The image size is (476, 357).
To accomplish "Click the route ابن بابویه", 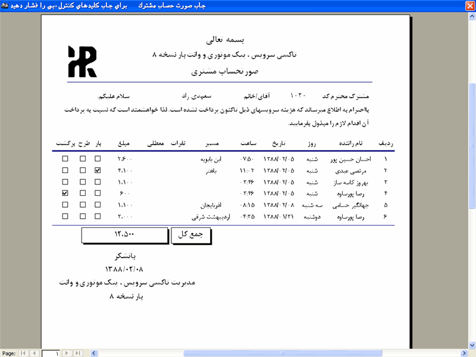I will pos(211,159).
